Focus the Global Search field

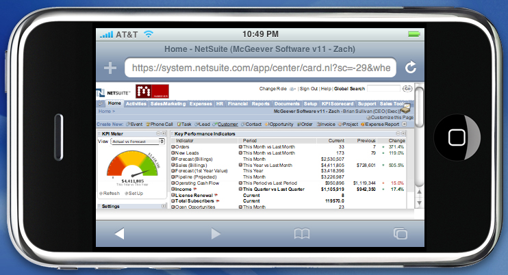[x=384, y=89]
